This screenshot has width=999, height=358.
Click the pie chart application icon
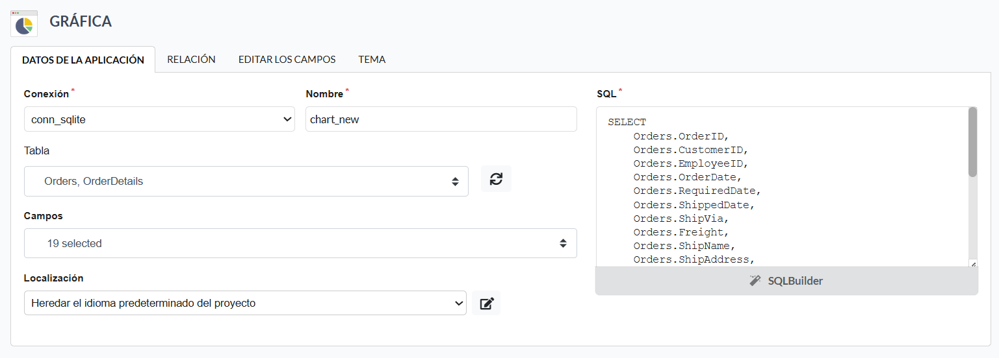24,23
